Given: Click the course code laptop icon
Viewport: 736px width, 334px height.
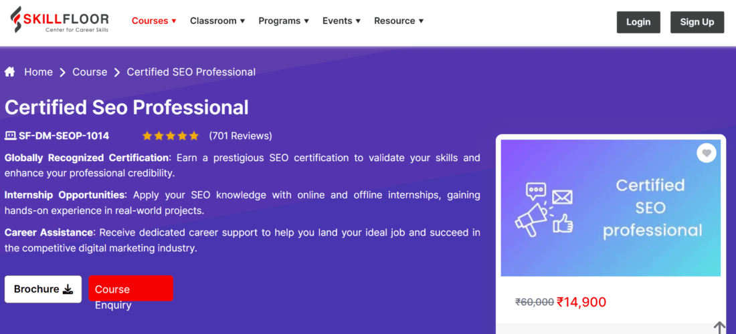Looking at the screenshot, I should 10,136.
